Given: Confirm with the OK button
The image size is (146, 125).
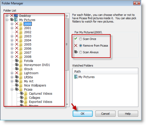Looking at the screenshot, I should point(83,113).
